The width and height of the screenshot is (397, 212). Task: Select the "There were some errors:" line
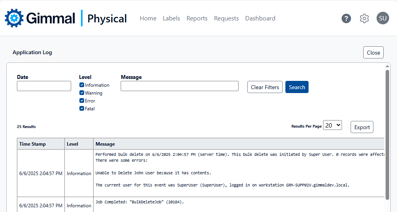click(121, 161)
